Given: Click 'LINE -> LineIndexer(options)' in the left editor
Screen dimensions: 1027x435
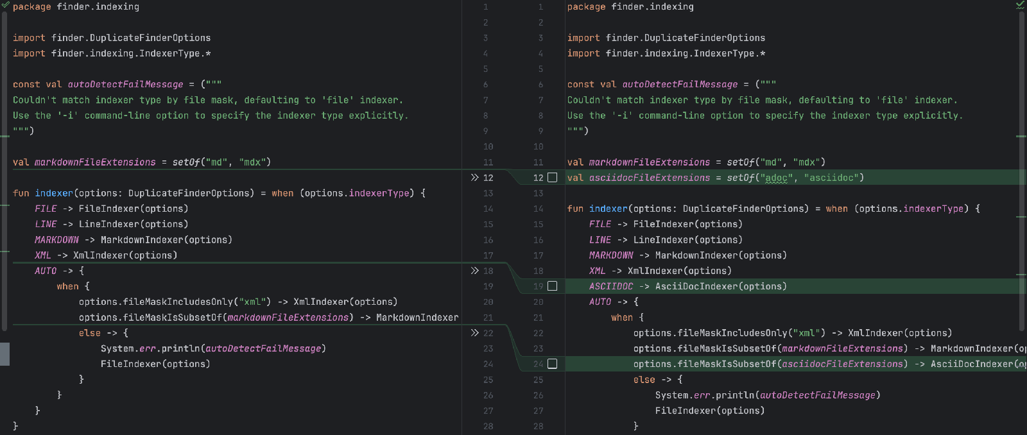Looking at the screenshot, I should 112,224.
